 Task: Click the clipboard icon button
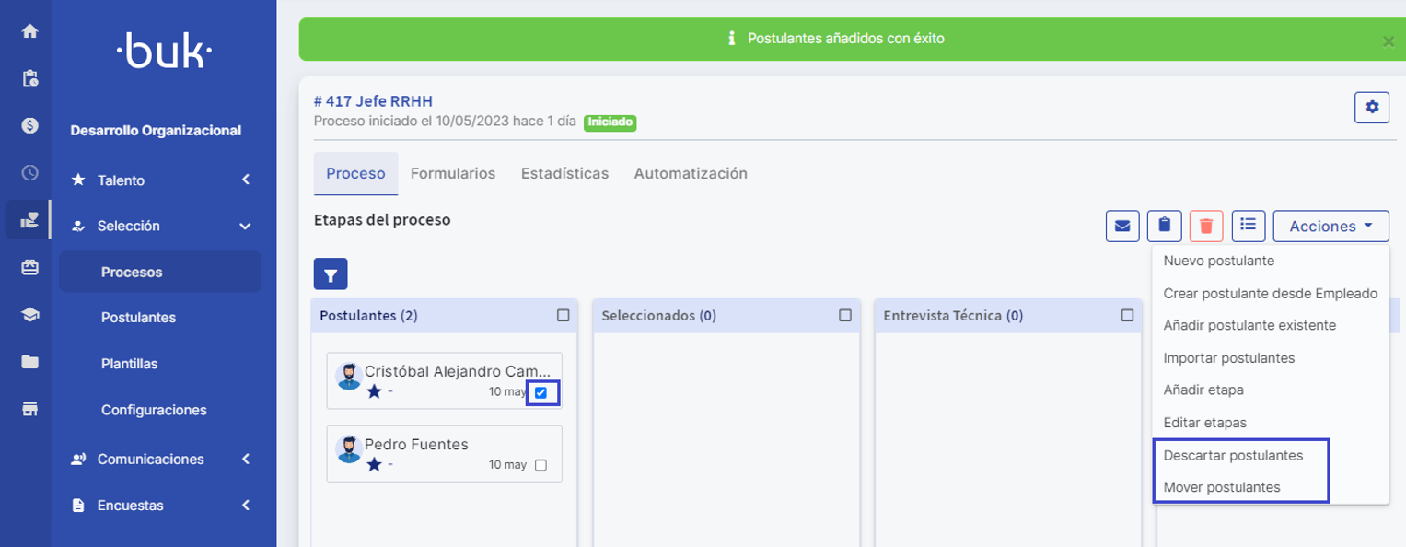[x=1164, y=226]
